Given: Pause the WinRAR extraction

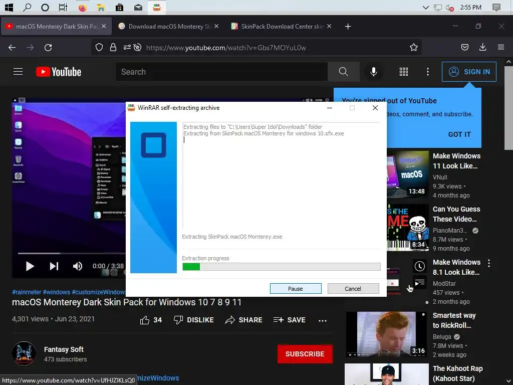Looking at the screenshot, I should [296, 288].
